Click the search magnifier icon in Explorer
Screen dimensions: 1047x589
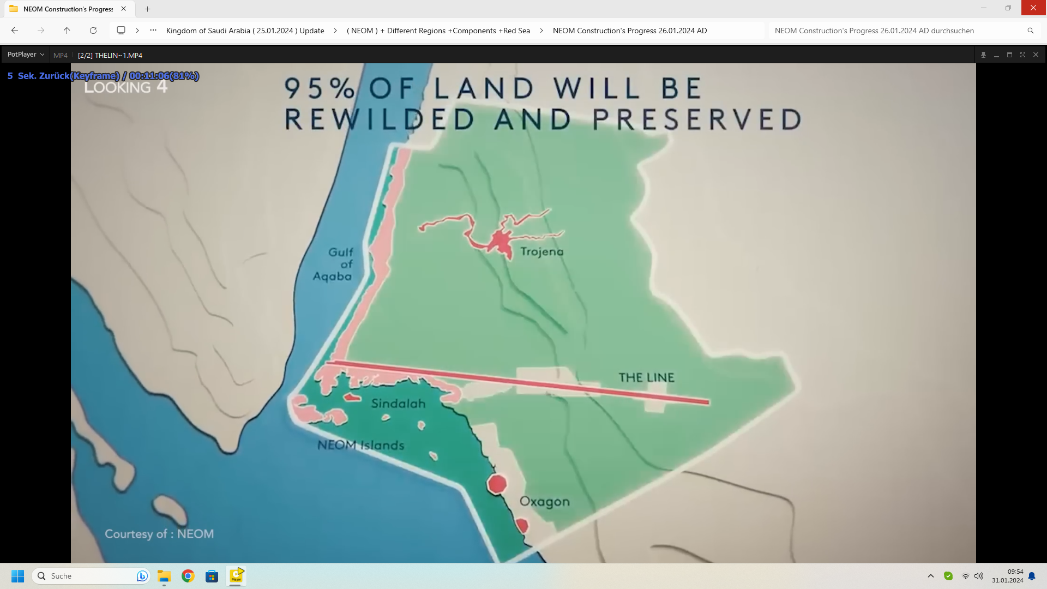click(1031, 31)
